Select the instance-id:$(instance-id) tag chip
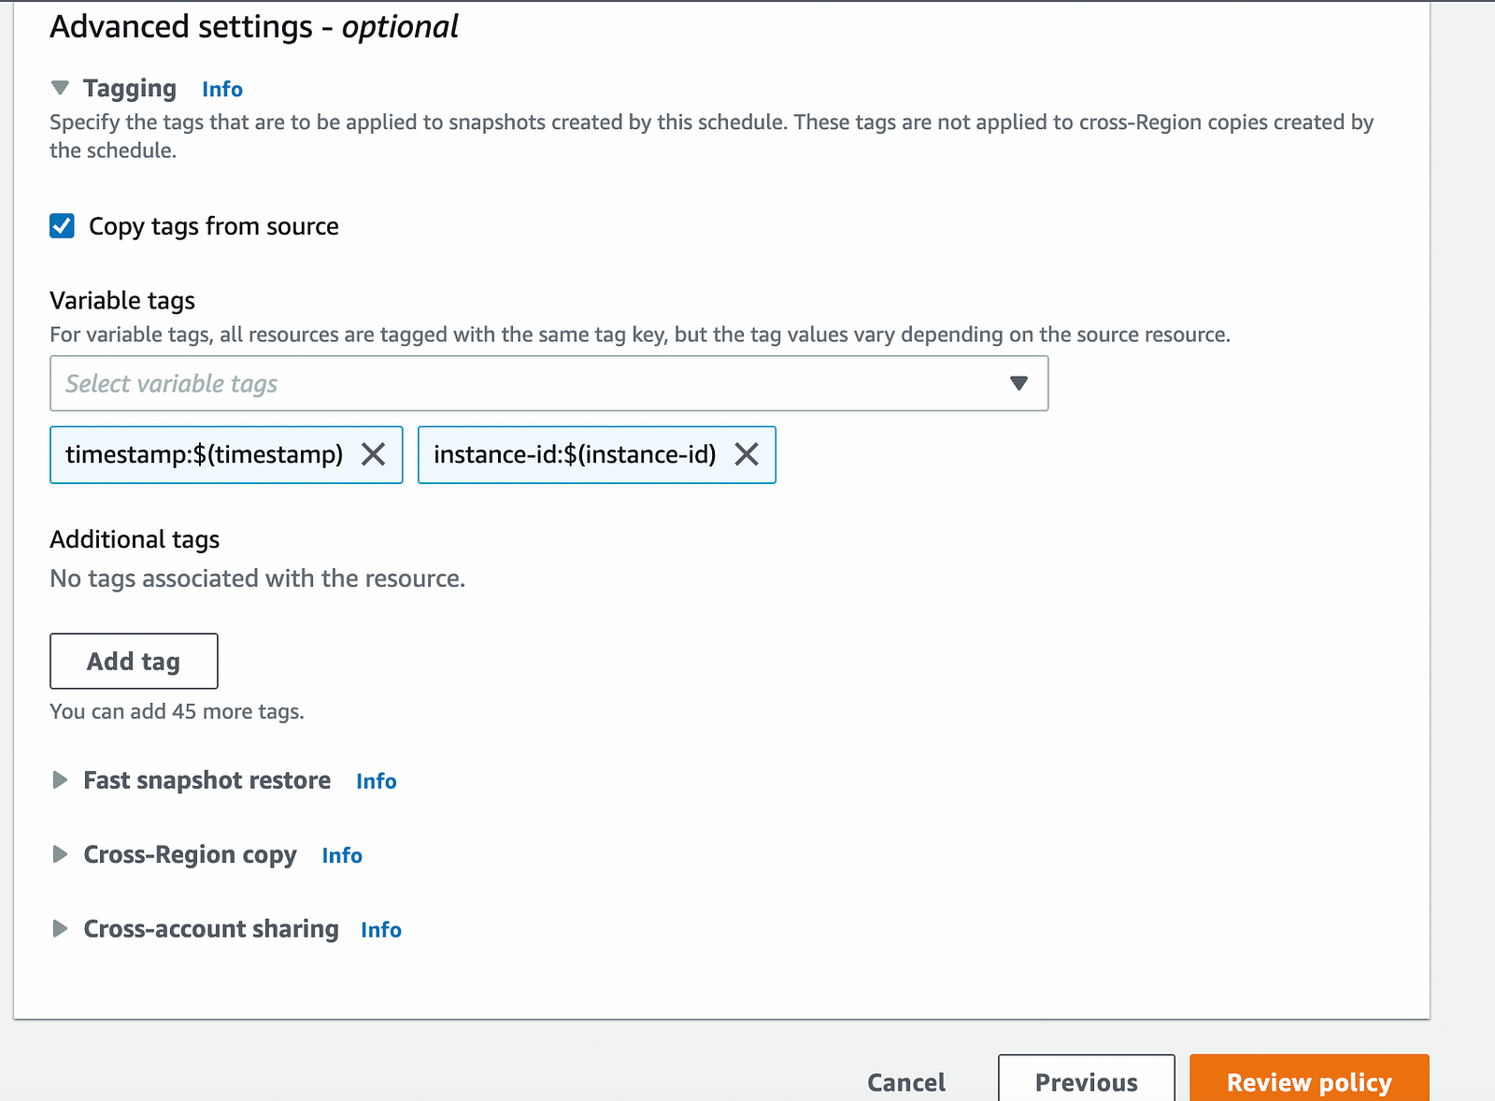The image size is (1495, 1101). click(575, 454)
